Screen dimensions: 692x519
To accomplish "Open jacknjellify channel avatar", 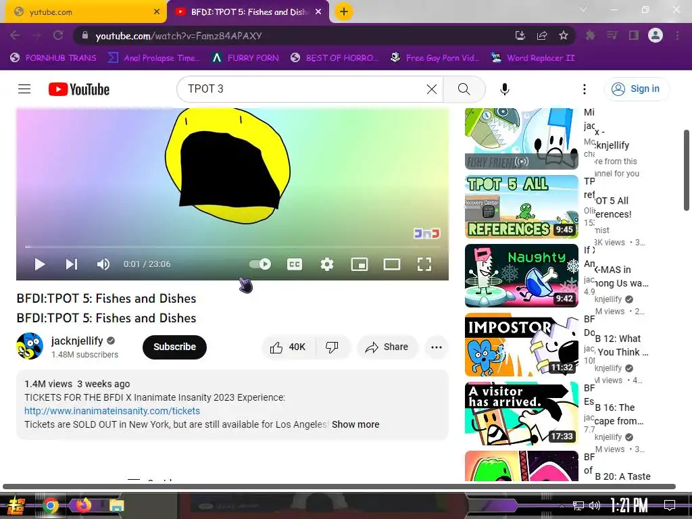I will click(30, 346).
